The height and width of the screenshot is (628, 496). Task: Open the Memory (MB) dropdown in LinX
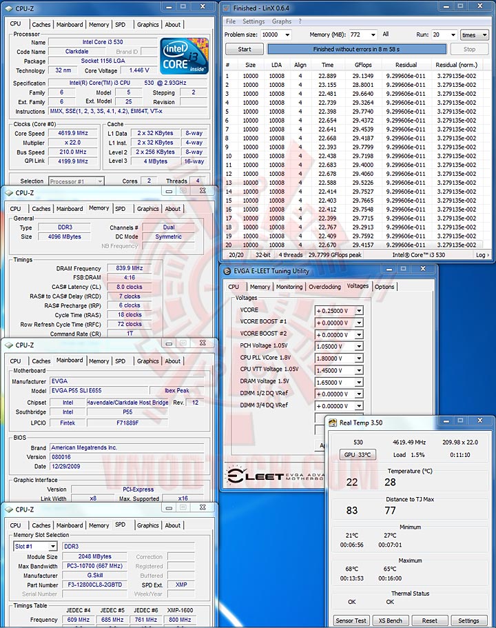pyautogui.click(x=373, y=35)
